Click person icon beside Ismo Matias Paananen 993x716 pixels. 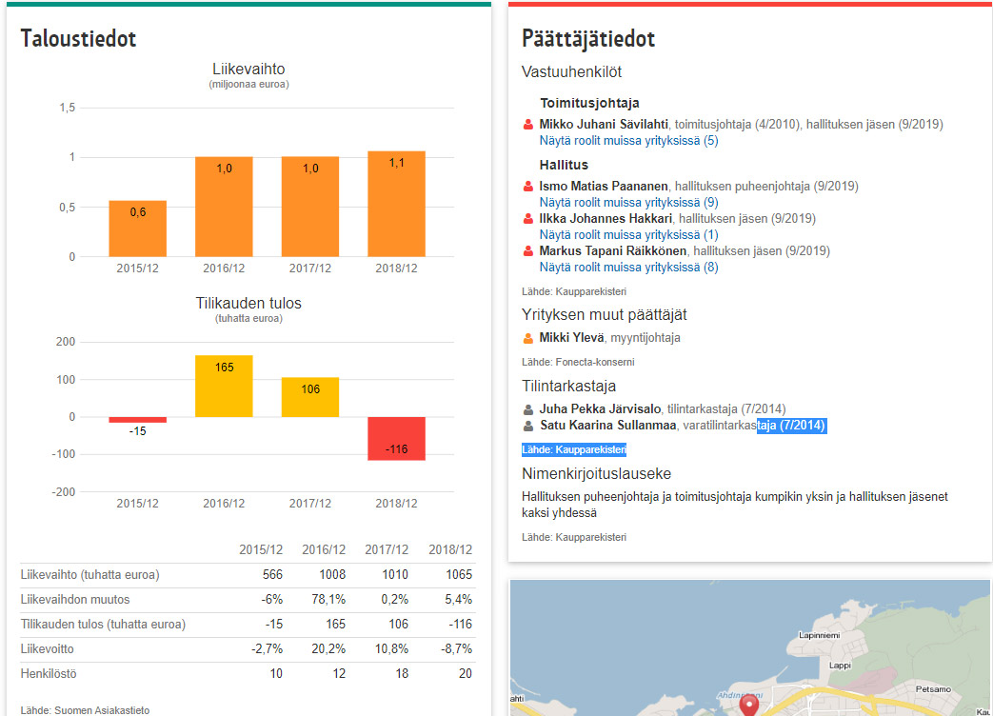(528, 187)
